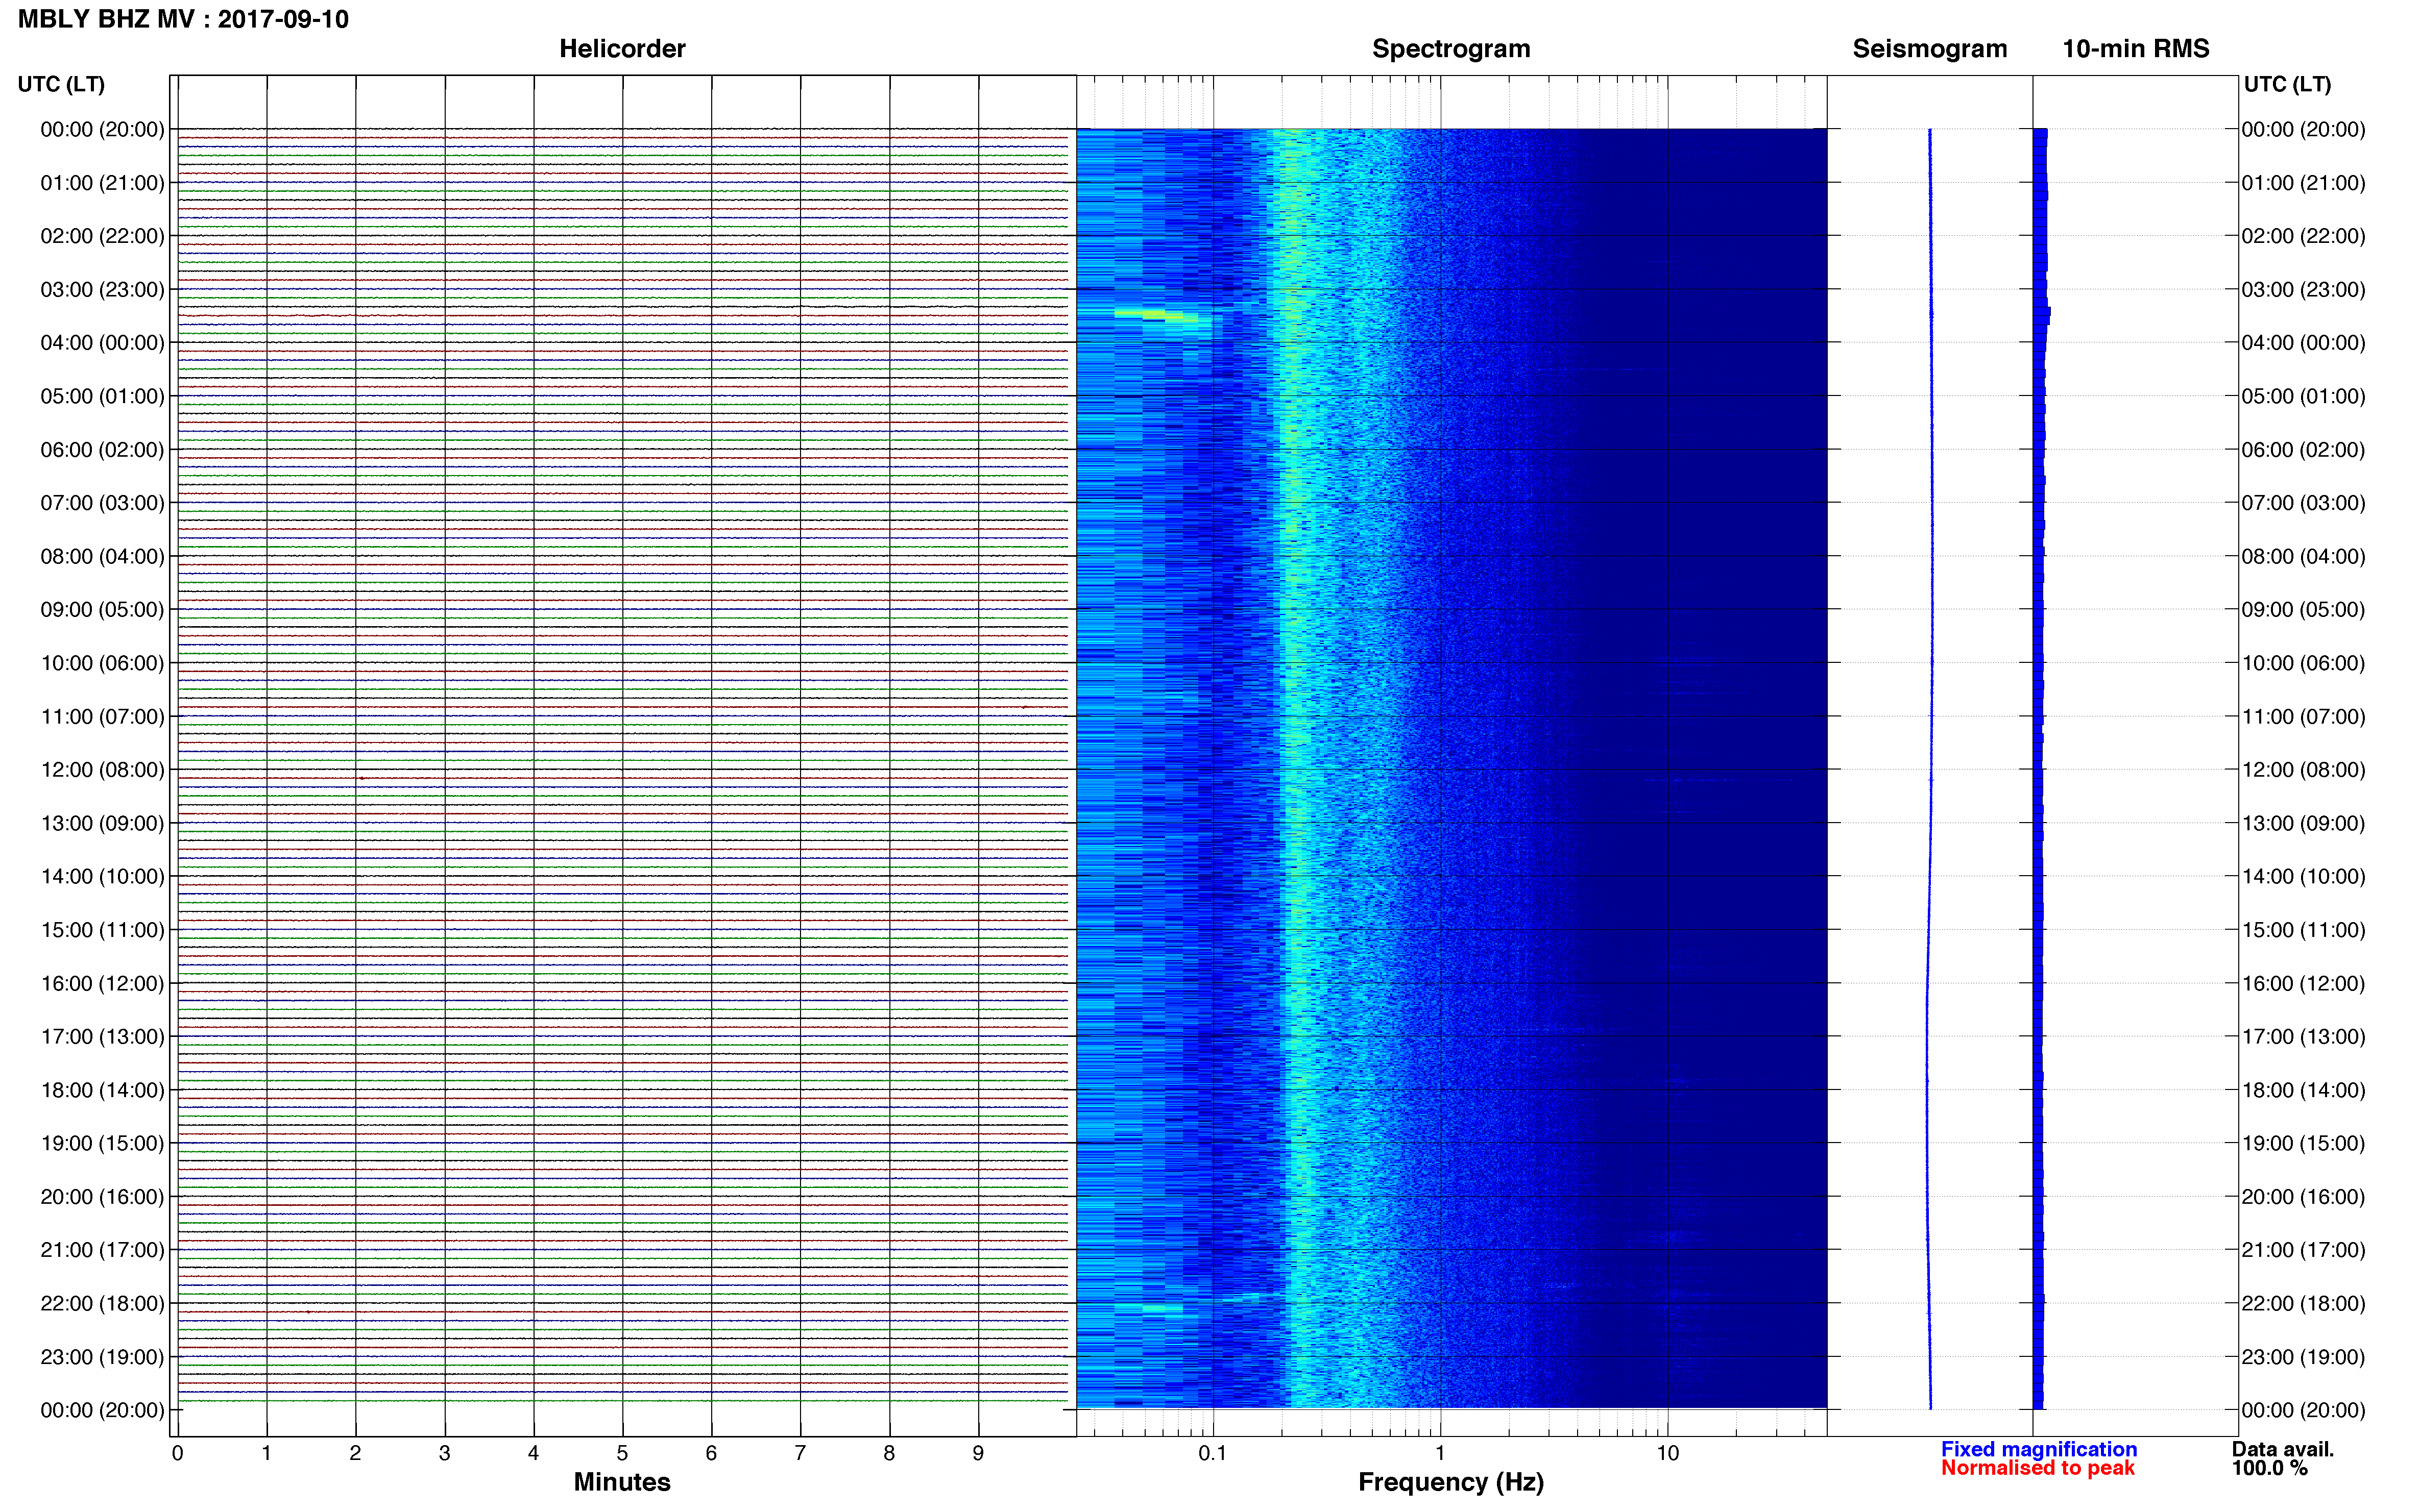Select the 'Spectrogram' panel heading

[x=1450, y=49]
